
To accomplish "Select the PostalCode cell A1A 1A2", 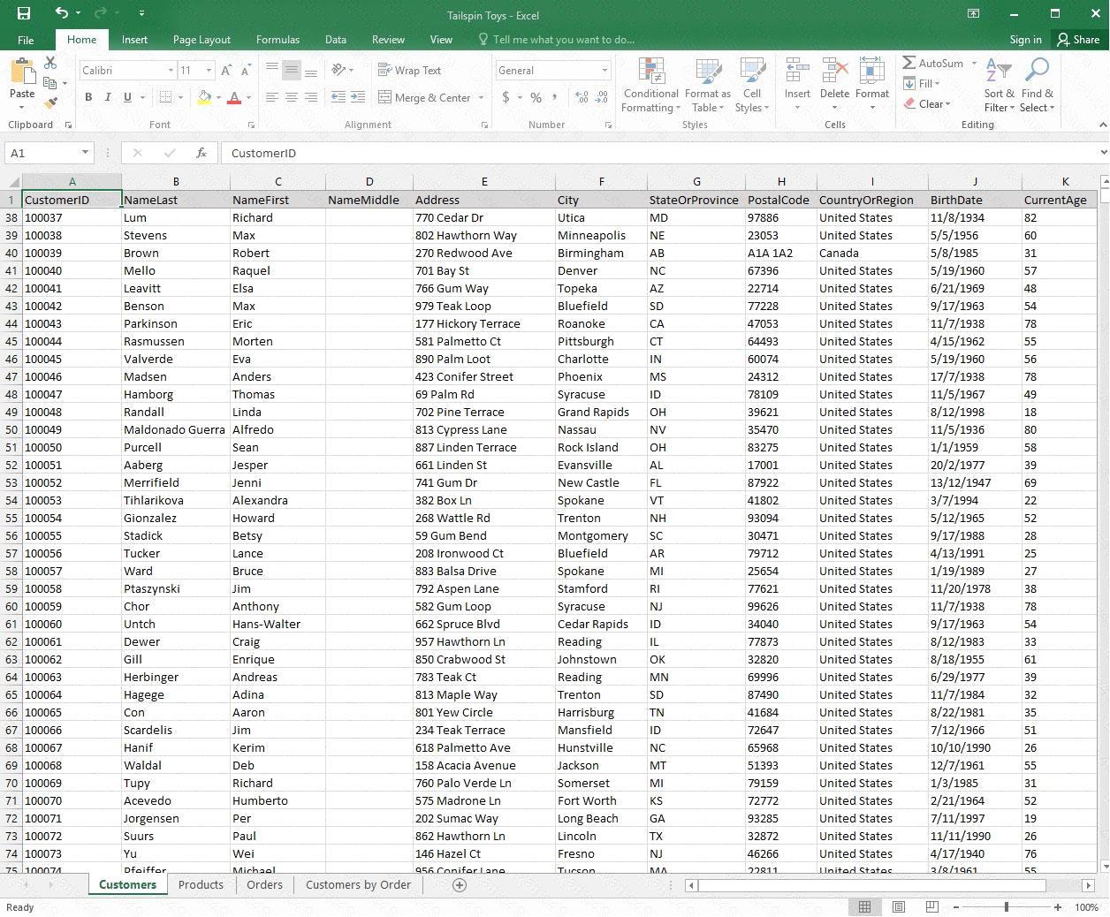I will point(780,253).
